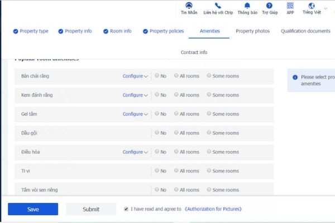This screenshot has width=335, height=223.
Task: Select No for Tắm vòi sen riêng
Action: (x=157, y=190)
